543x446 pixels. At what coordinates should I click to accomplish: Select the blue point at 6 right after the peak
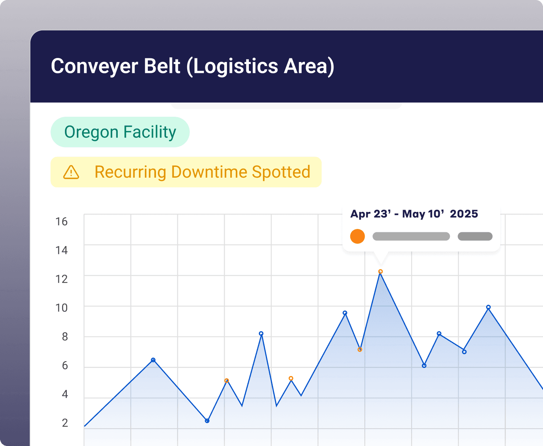(424, 366)
